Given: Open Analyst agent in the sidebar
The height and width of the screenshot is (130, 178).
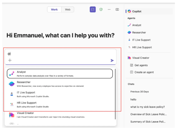Looking at the screenshot, I should (136, 25).
